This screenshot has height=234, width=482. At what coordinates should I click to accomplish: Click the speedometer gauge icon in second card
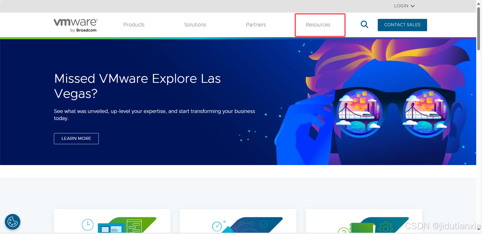[217, 226]
